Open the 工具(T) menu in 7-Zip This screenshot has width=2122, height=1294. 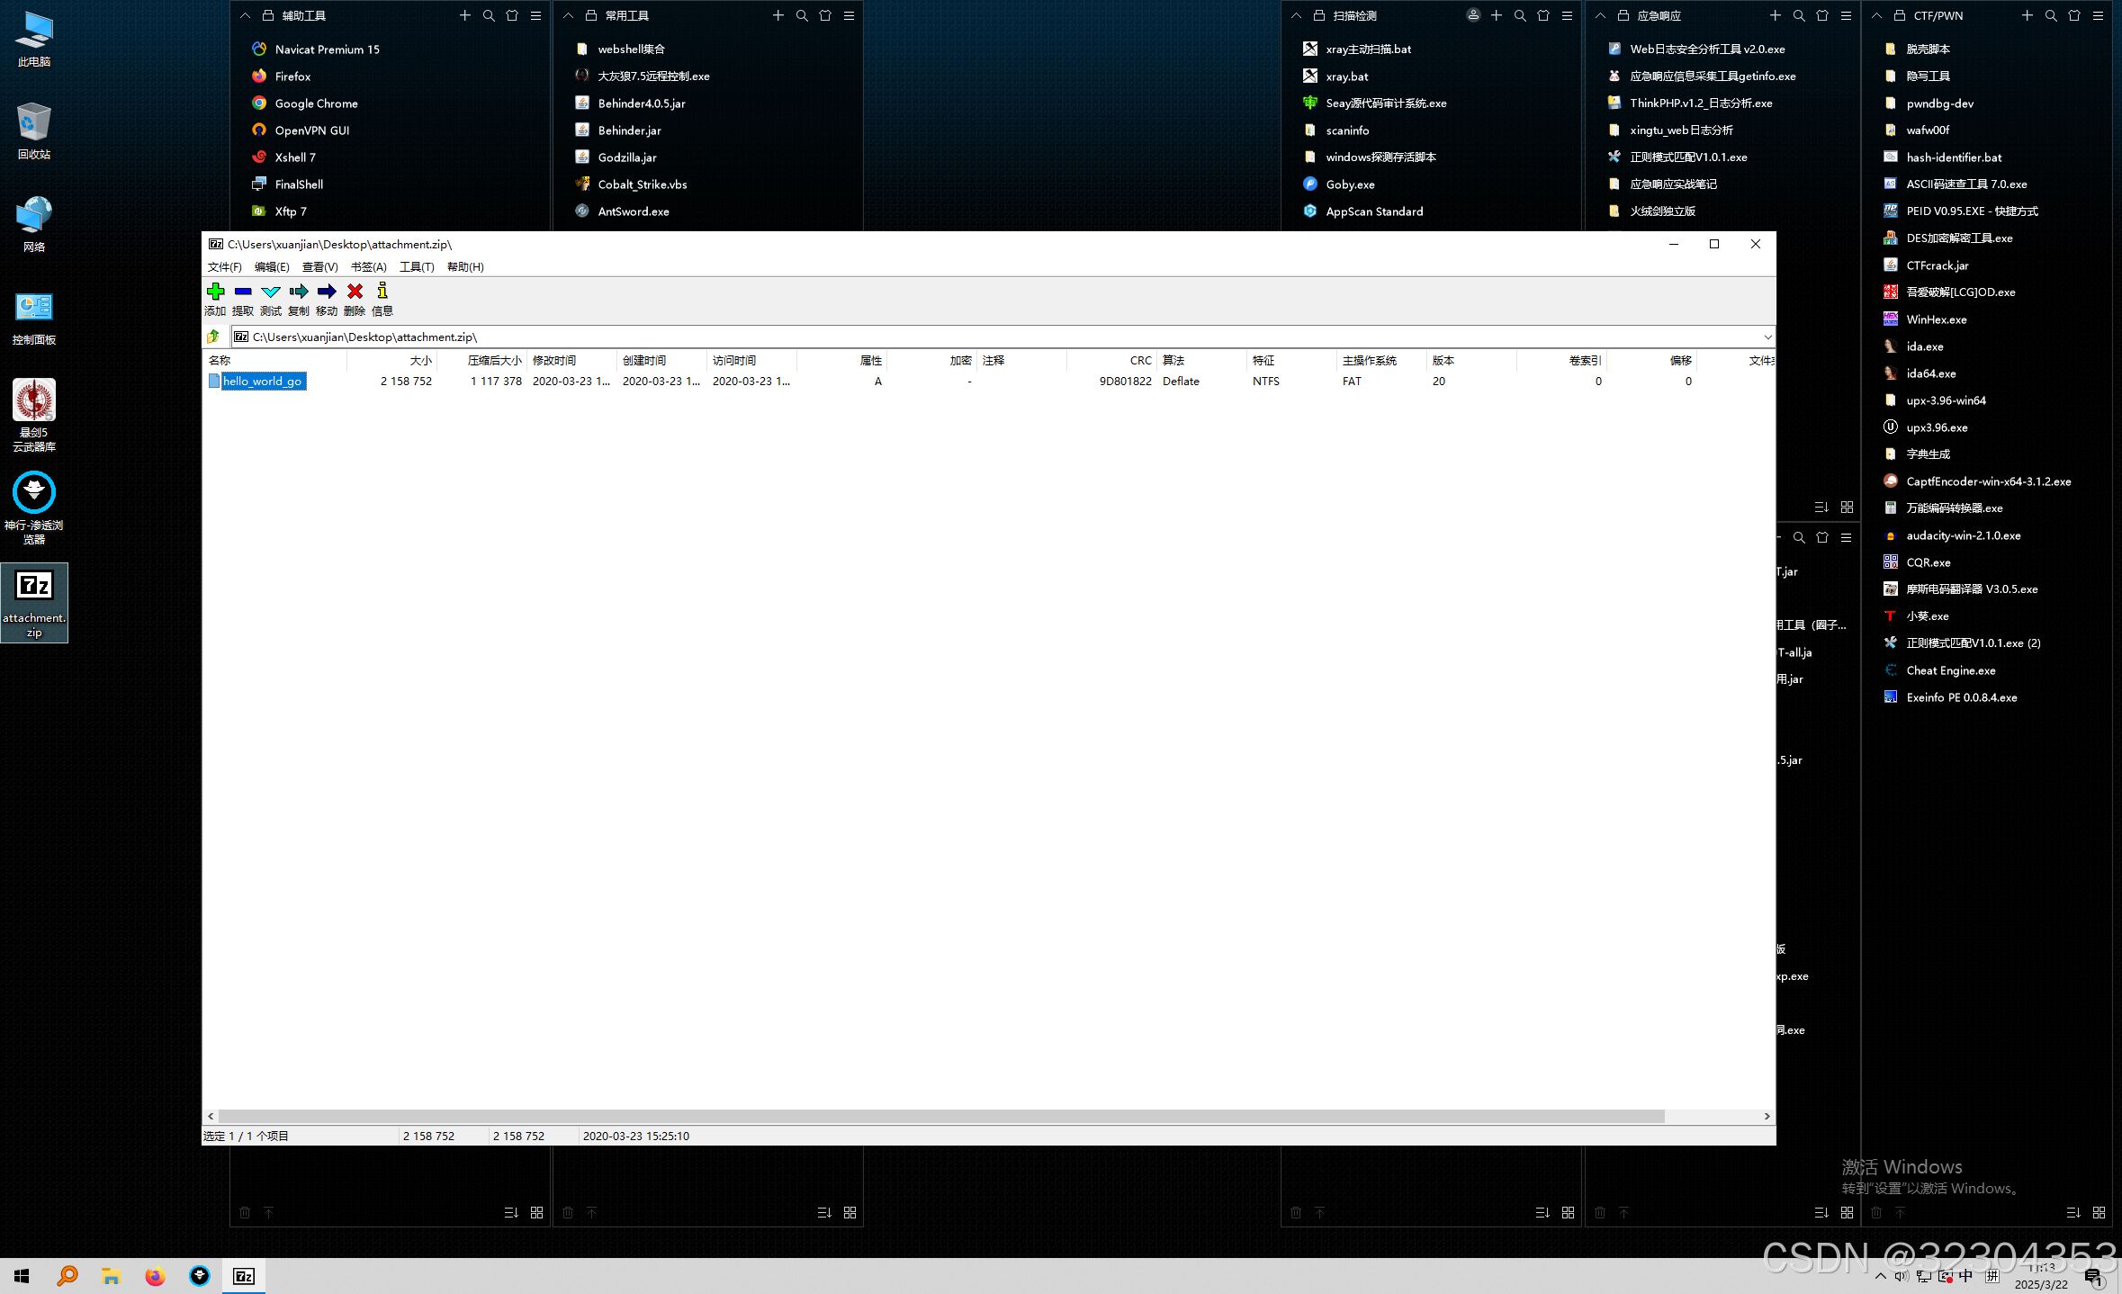tap(416, 266)
